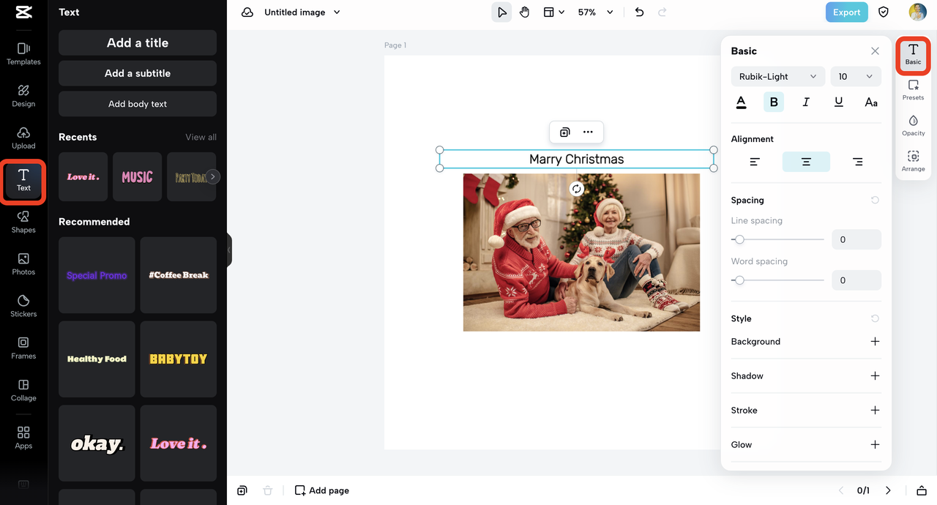Open the user profile avatar
937x505 pixels.
(x=918, y=12)
